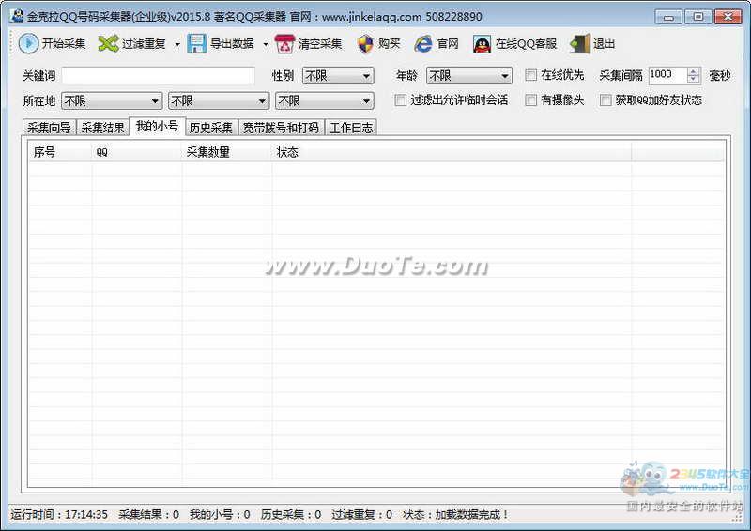Click the 清空采集 recycle bin icon
The width and height of the screenshot is (751, 531).
click(284, 43)
